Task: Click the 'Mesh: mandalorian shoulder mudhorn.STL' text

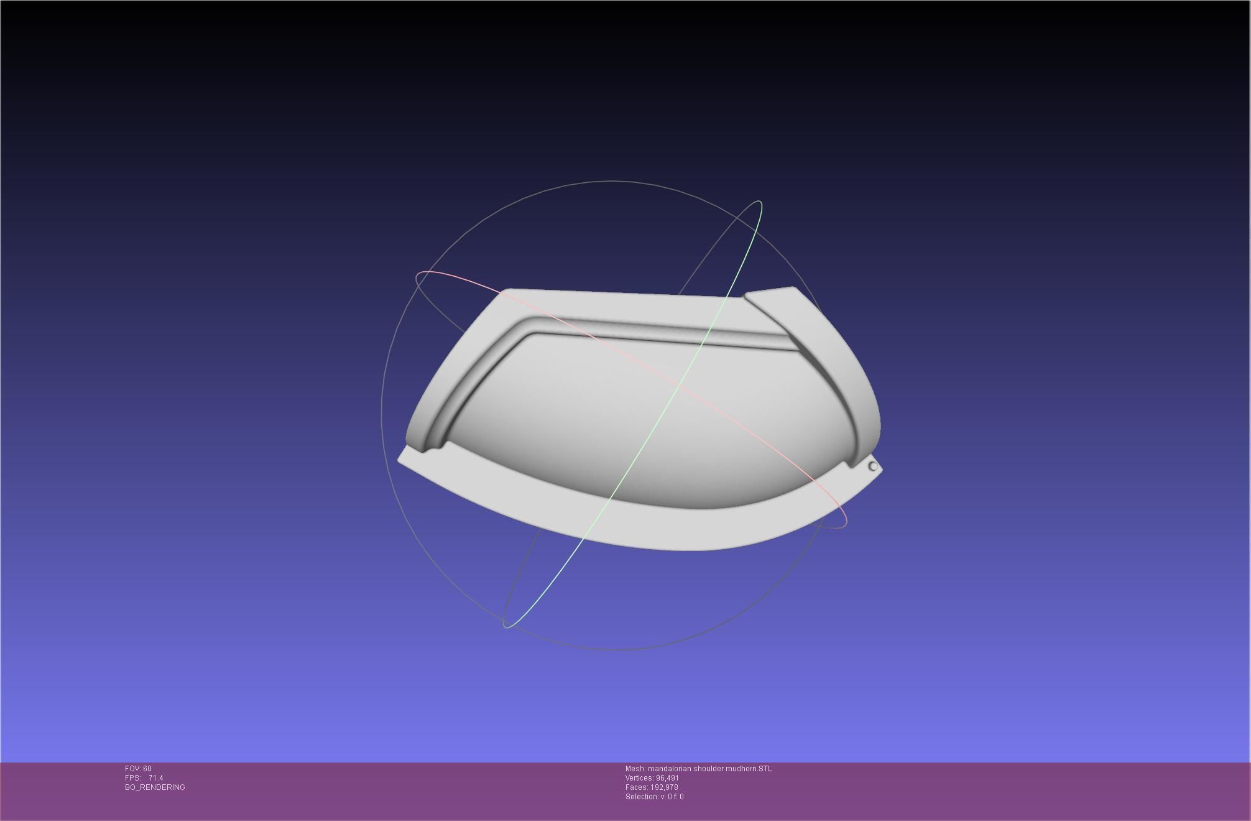Action: point(698,769)
